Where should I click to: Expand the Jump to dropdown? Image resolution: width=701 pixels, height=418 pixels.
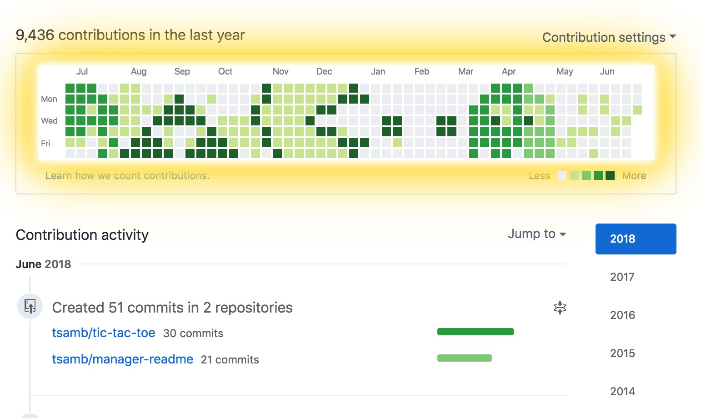click(x=537, y=234)
